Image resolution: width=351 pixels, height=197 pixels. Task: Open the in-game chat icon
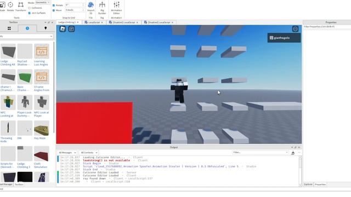(71, 29)
